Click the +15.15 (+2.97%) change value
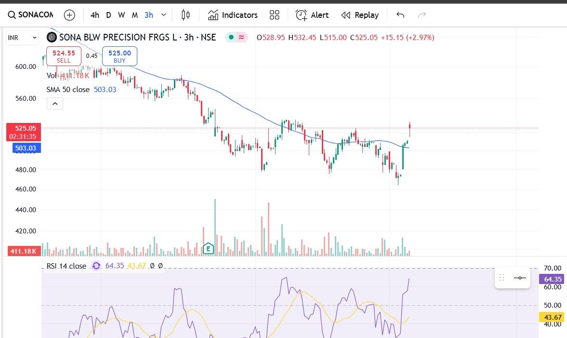This screenshot has height=338, width=567. click(408, 37)
